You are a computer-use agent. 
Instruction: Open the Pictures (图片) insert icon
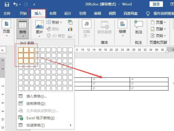click(x=39, y=25)
